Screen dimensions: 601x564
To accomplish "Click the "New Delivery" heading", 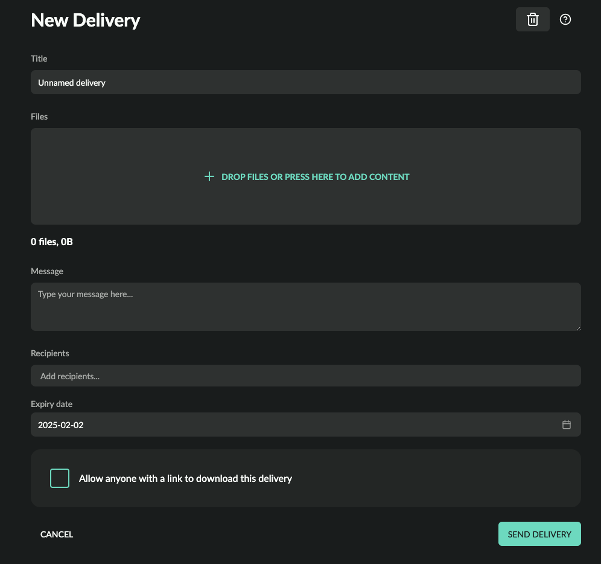I will pyautogui.click(x=86, y=21).
